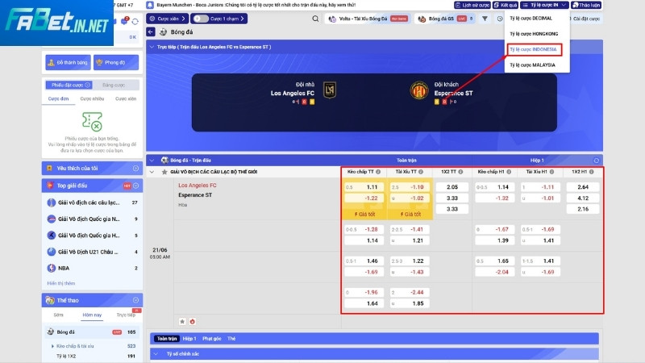Image resolution: width=645 pixels, height=363 pixels.
Task: Expand the Kèo chấp & tài xỉu item
Action: (52, 346)
